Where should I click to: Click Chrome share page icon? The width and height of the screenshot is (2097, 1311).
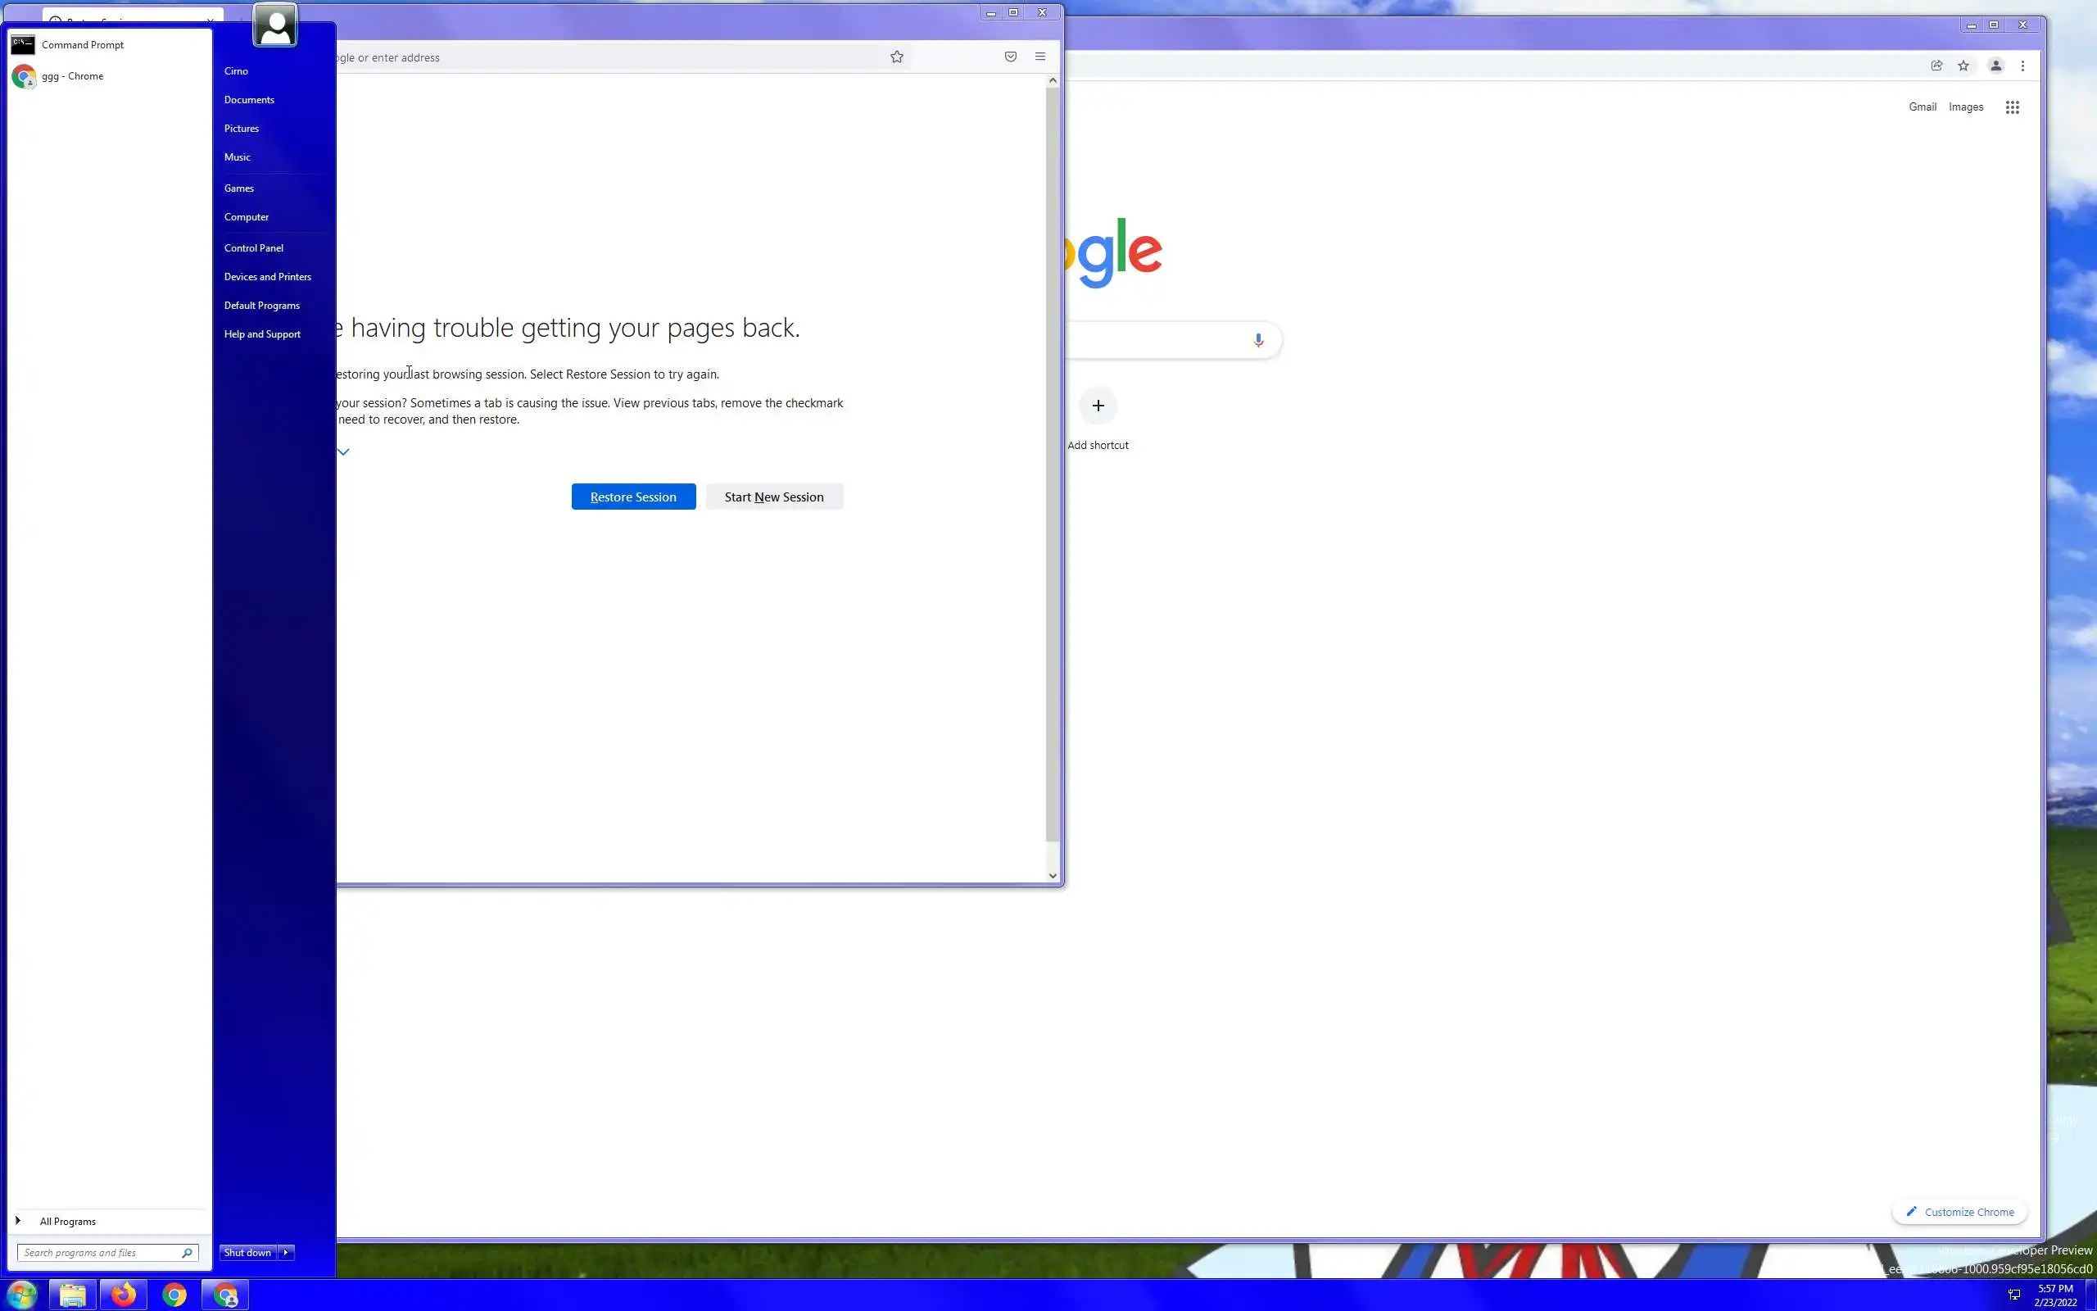pos(1936,66)
